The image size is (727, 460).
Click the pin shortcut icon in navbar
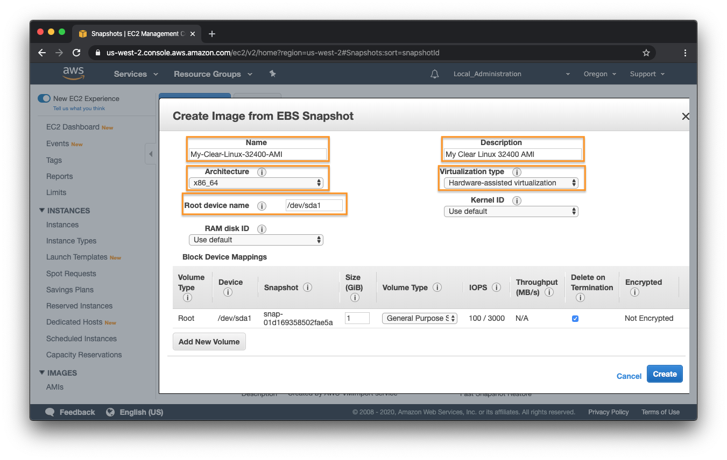273,74
